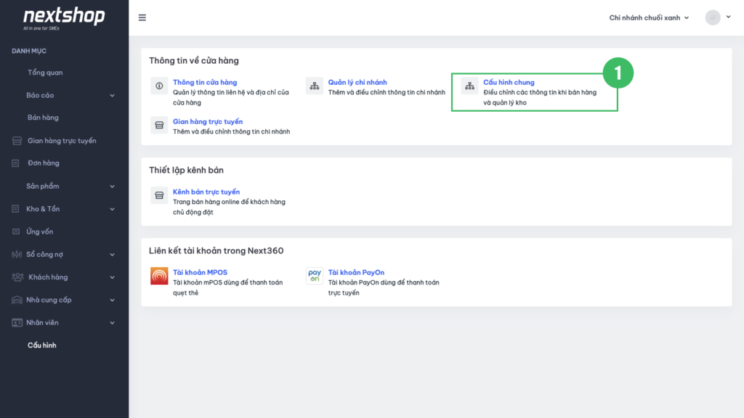Click the PayOn account logo icon

(314, 276)
